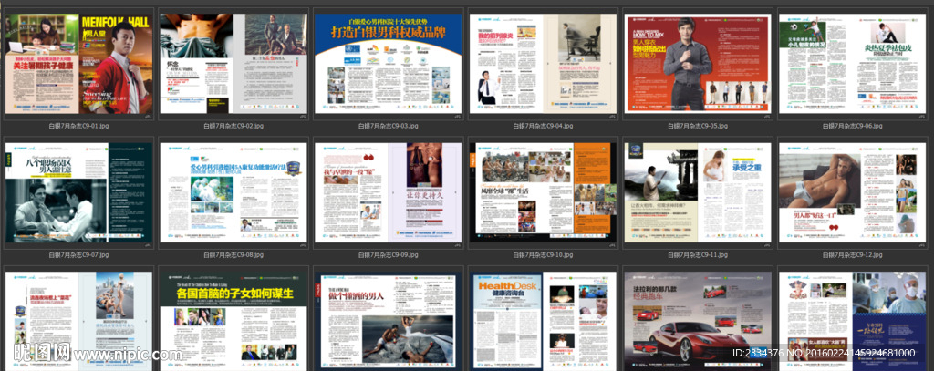
Task: Select the red Ferrari sports car thumbnail
Action: (x=697, y=319)
